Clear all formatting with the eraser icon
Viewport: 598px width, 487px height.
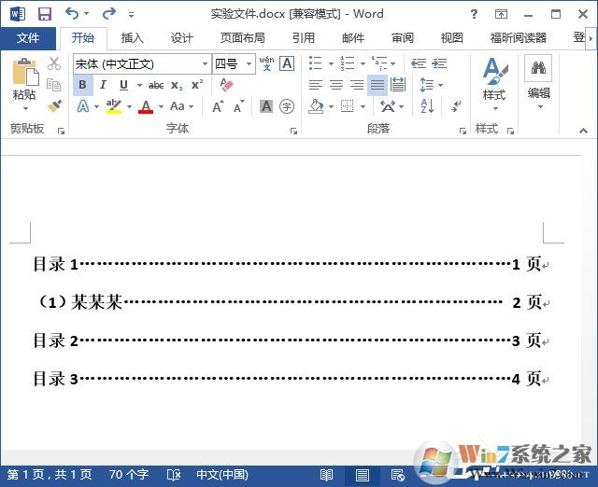point(225,85)
